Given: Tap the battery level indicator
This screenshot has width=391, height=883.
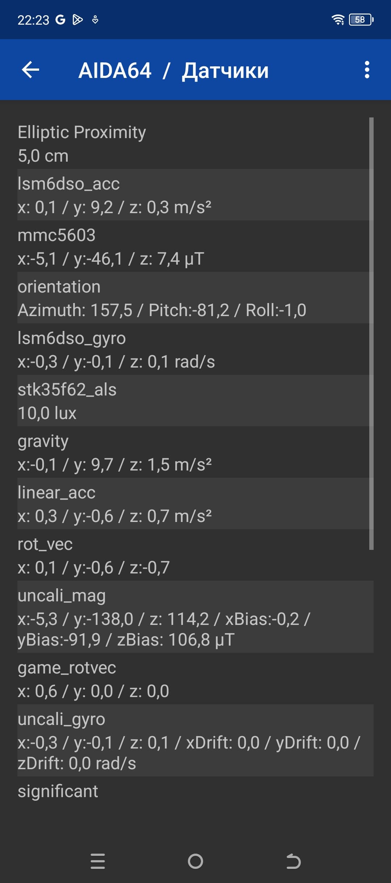Looking at the screenshot, I should 361,20.
